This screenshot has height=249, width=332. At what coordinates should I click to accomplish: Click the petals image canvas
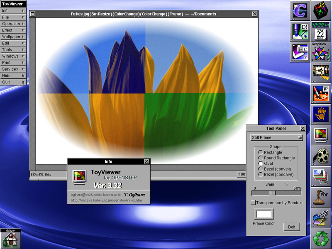point(147,90)
